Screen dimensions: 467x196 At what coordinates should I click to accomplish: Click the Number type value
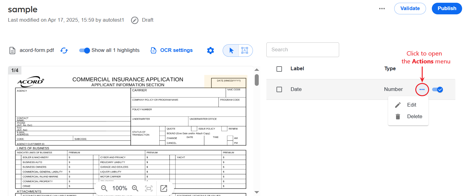click(393, 89)
